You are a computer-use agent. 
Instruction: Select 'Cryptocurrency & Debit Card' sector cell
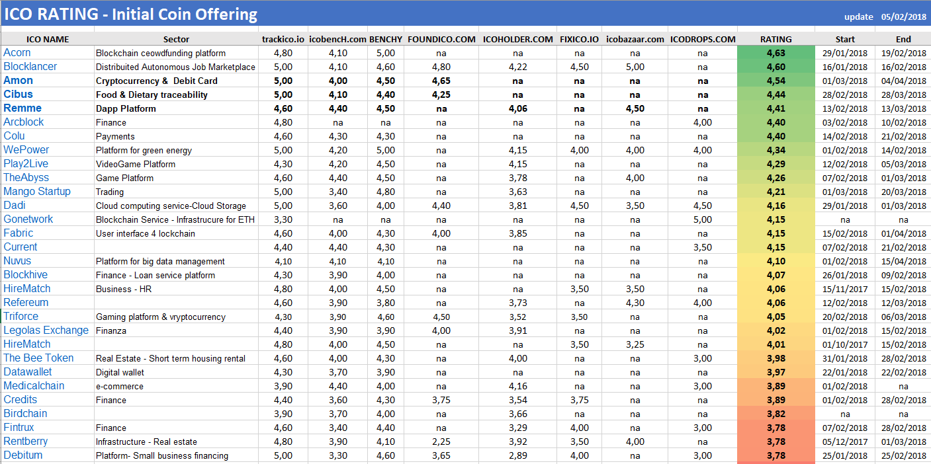[157, 81]
